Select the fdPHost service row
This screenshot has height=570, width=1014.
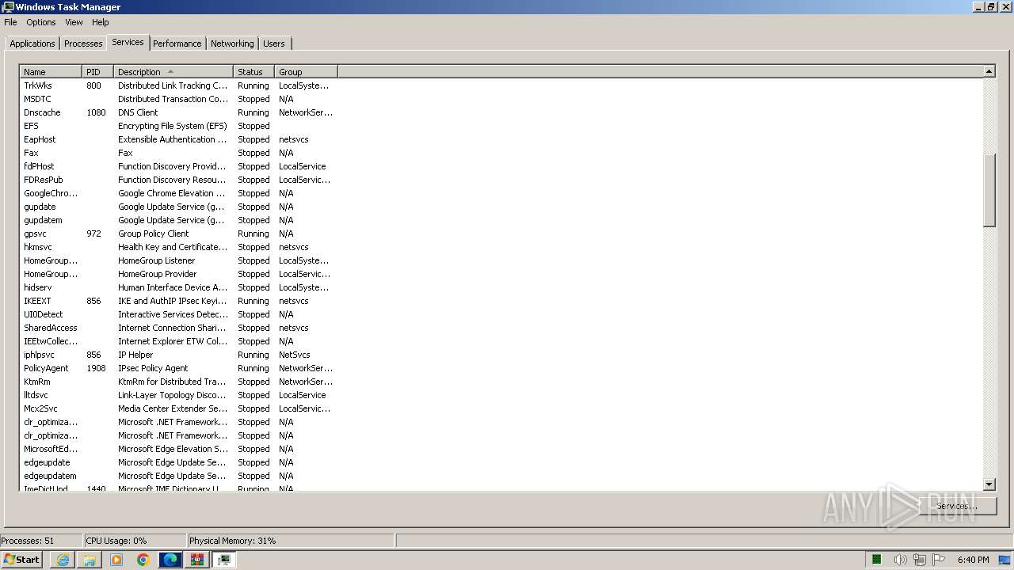[501, 166]
